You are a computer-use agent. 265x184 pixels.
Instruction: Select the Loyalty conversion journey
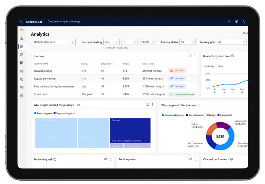[45, 79]
